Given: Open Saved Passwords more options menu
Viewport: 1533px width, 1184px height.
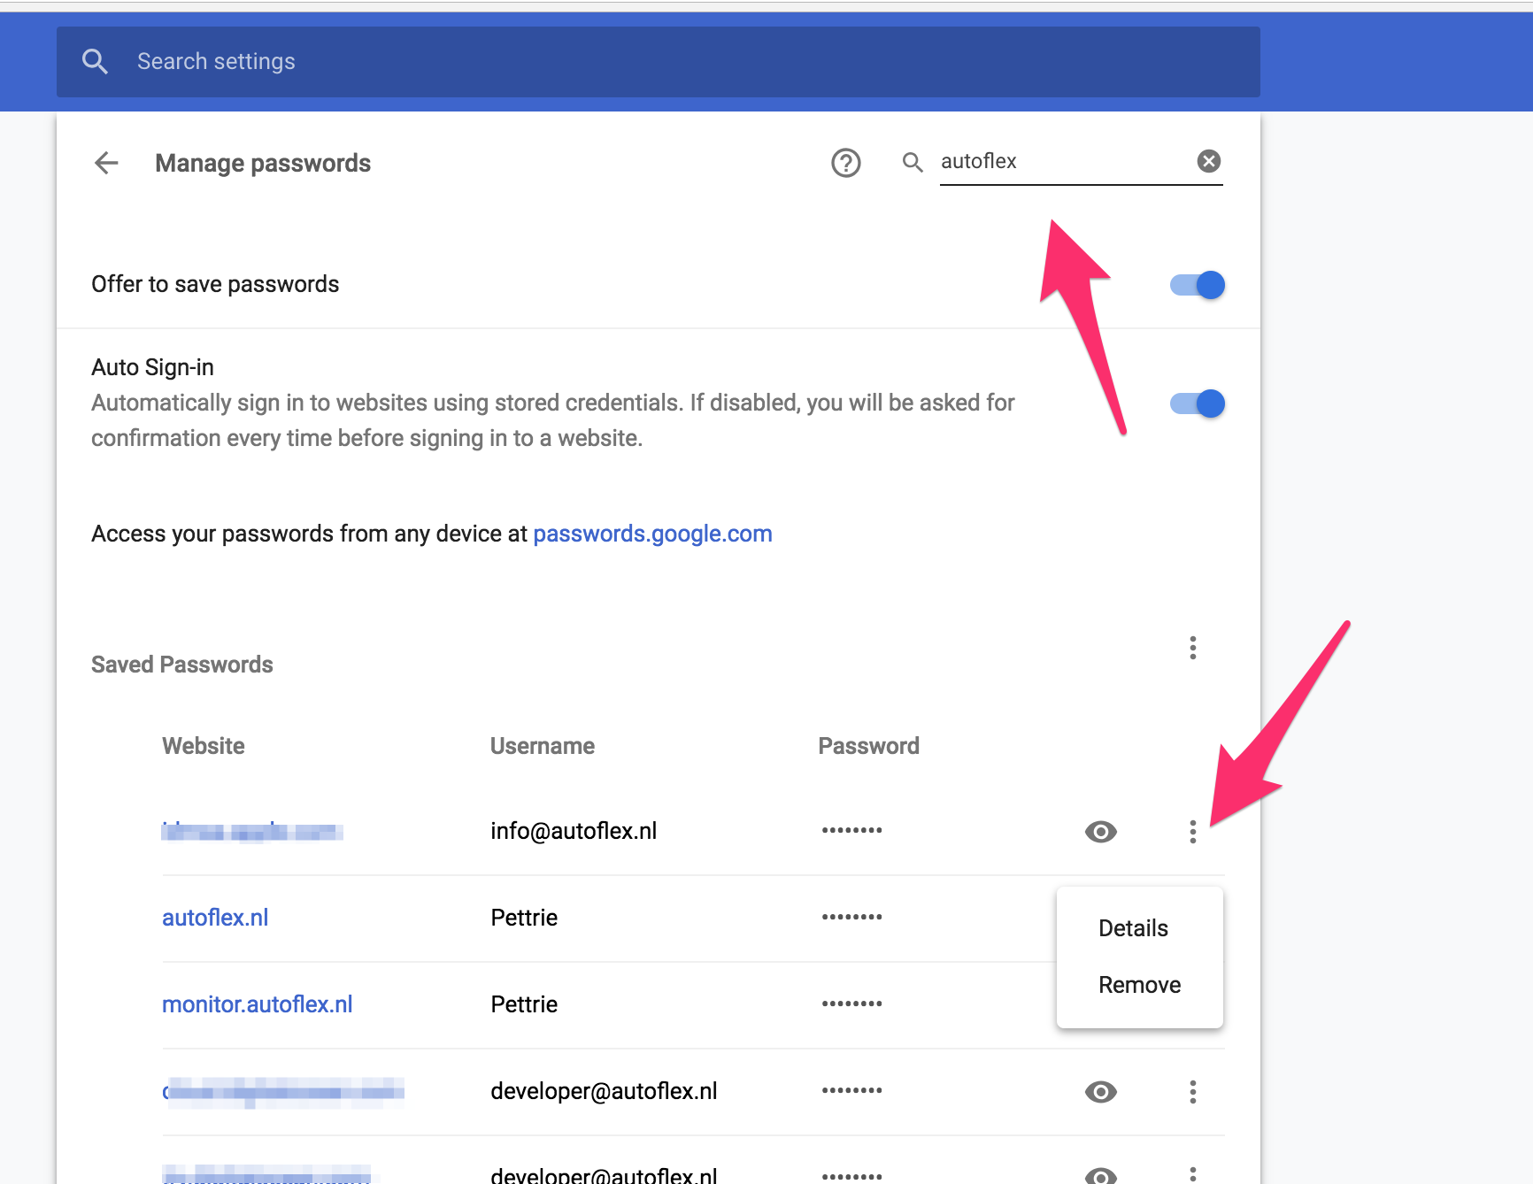Looking at the screenshot, I should [x=1192, y=648].
